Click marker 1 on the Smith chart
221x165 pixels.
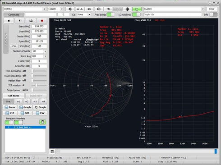tap(110, 96)
